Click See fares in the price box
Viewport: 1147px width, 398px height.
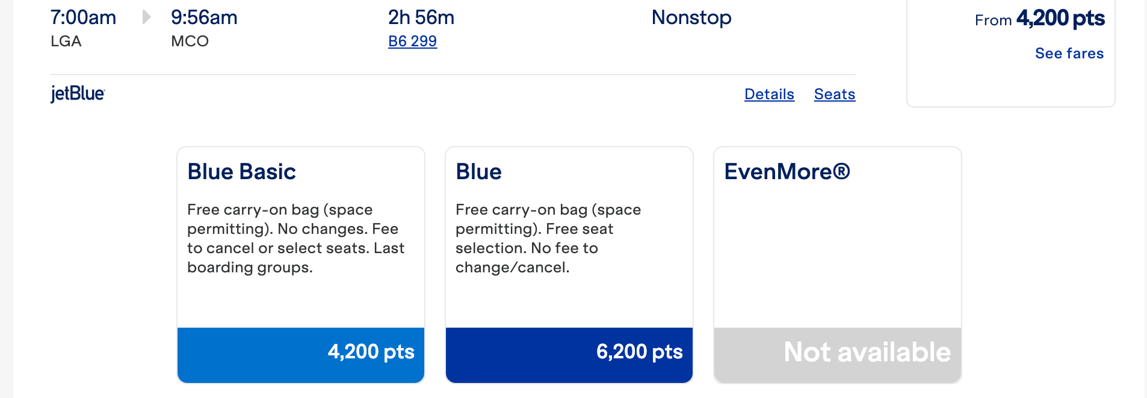1069,54
